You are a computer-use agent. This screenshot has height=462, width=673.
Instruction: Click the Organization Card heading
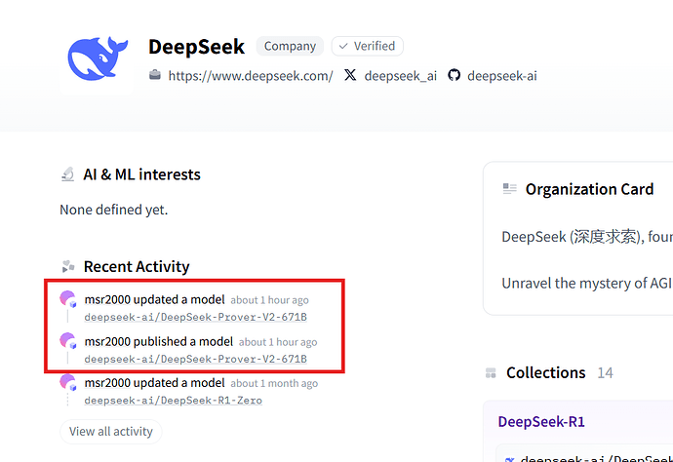tap(590, 189)
